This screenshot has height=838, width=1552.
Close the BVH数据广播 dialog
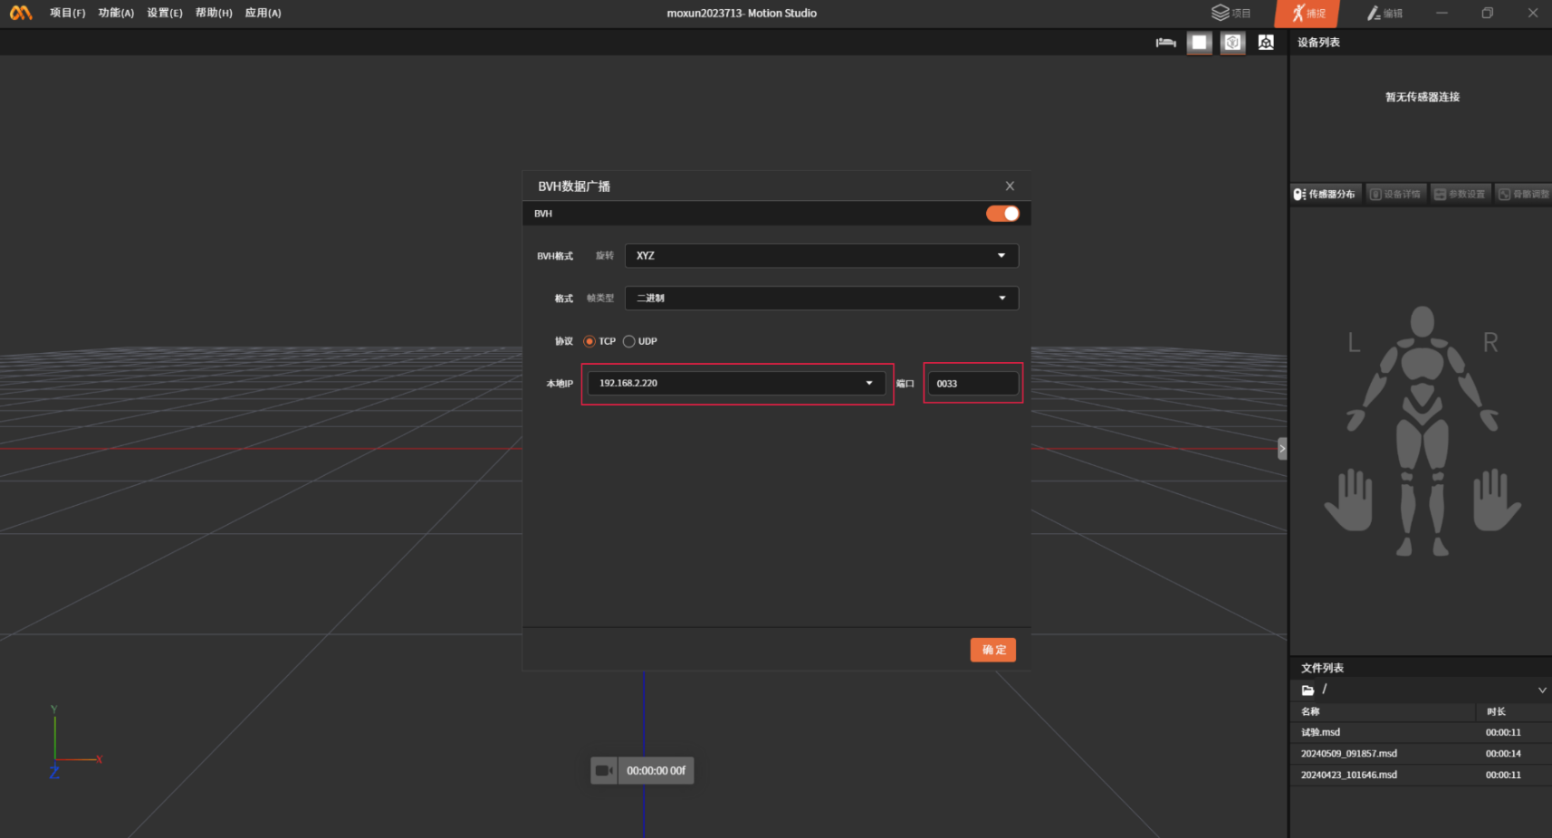[1010, 186]
